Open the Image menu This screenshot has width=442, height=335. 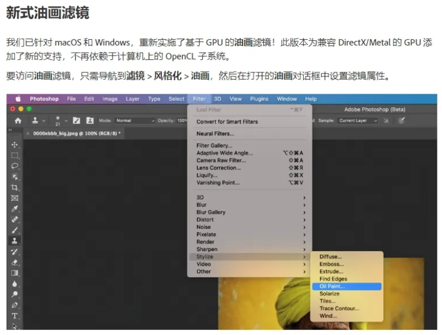110,99
